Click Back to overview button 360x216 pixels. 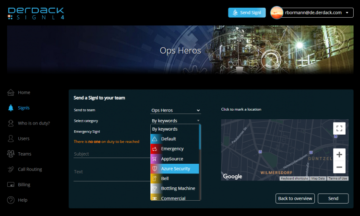295,198
